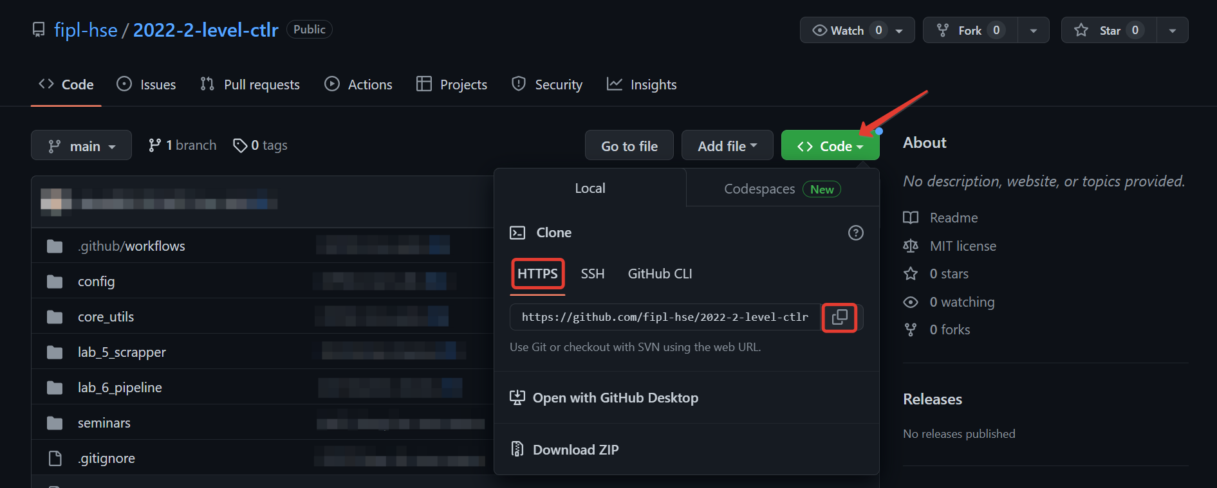The height and width of the screenshot is (488, 1217).
Task: Select the HTTPS clone option
Action: (x=537, y=274)
